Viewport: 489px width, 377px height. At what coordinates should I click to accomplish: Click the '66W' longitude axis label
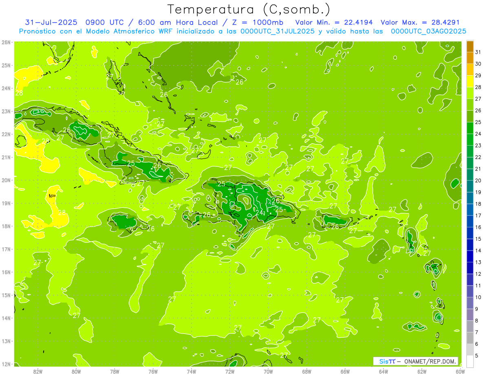pos(345,371)
